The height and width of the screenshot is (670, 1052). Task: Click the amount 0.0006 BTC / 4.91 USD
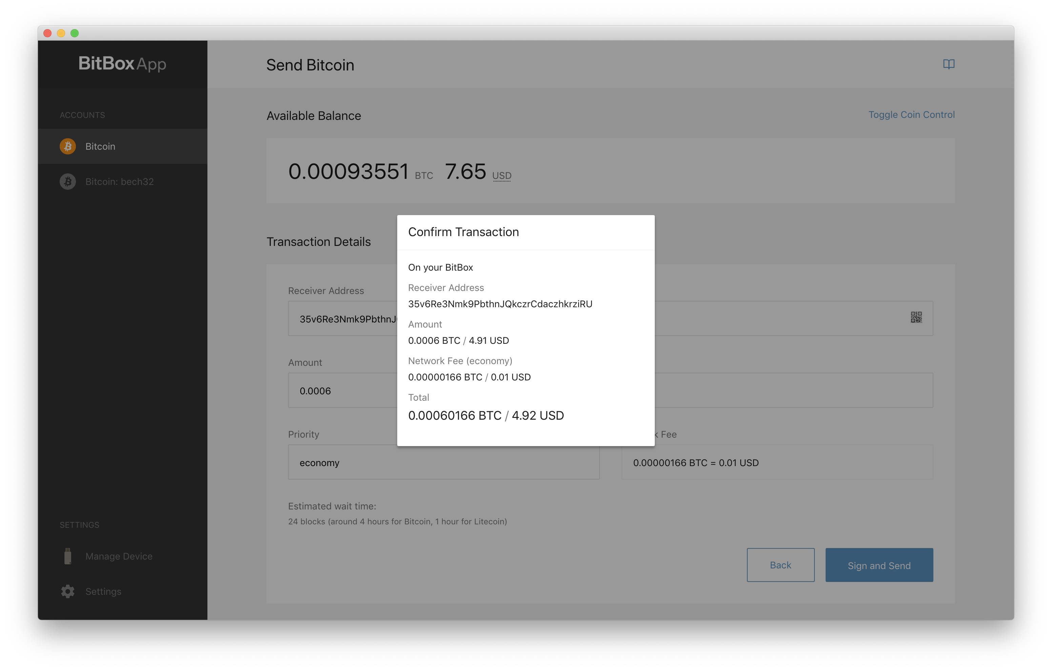click(x=458, y=340)
